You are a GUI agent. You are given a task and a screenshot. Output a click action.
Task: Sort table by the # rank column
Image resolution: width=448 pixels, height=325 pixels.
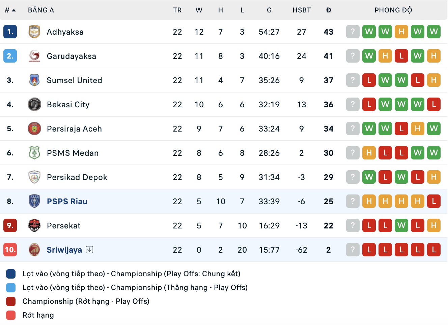click(10, 10)
